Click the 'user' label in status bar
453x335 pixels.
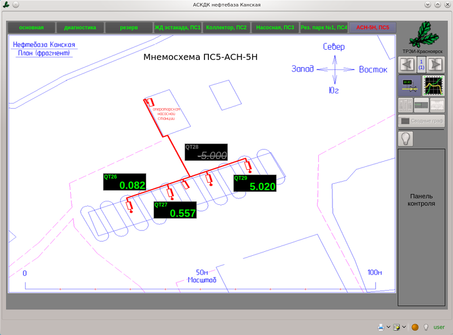point(439,327)
